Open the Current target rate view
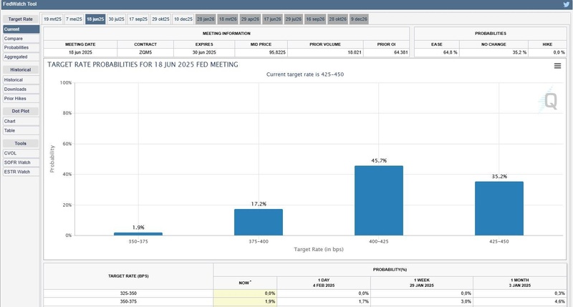573x307 pixels. (x=21, y=29)
